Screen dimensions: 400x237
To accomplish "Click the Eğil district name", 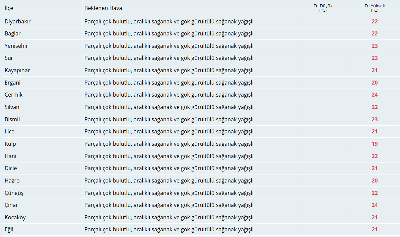I will [x=9, y=230].
